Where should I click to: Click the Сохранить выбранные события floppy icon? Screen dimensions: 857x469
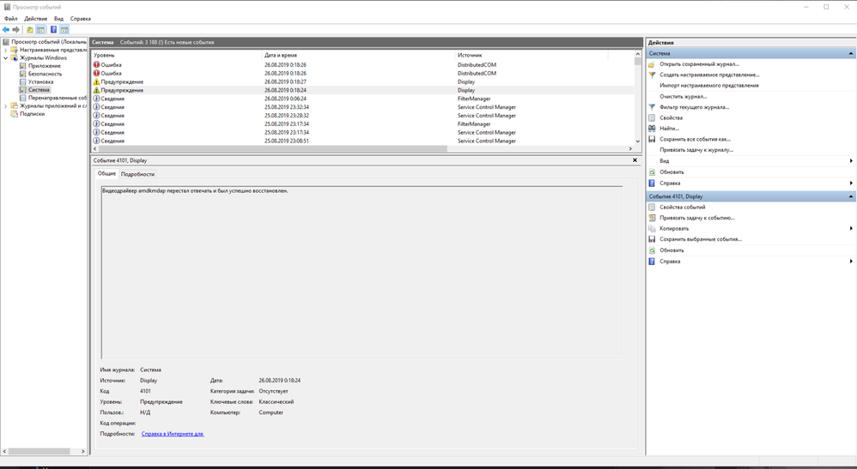[652, 239]
